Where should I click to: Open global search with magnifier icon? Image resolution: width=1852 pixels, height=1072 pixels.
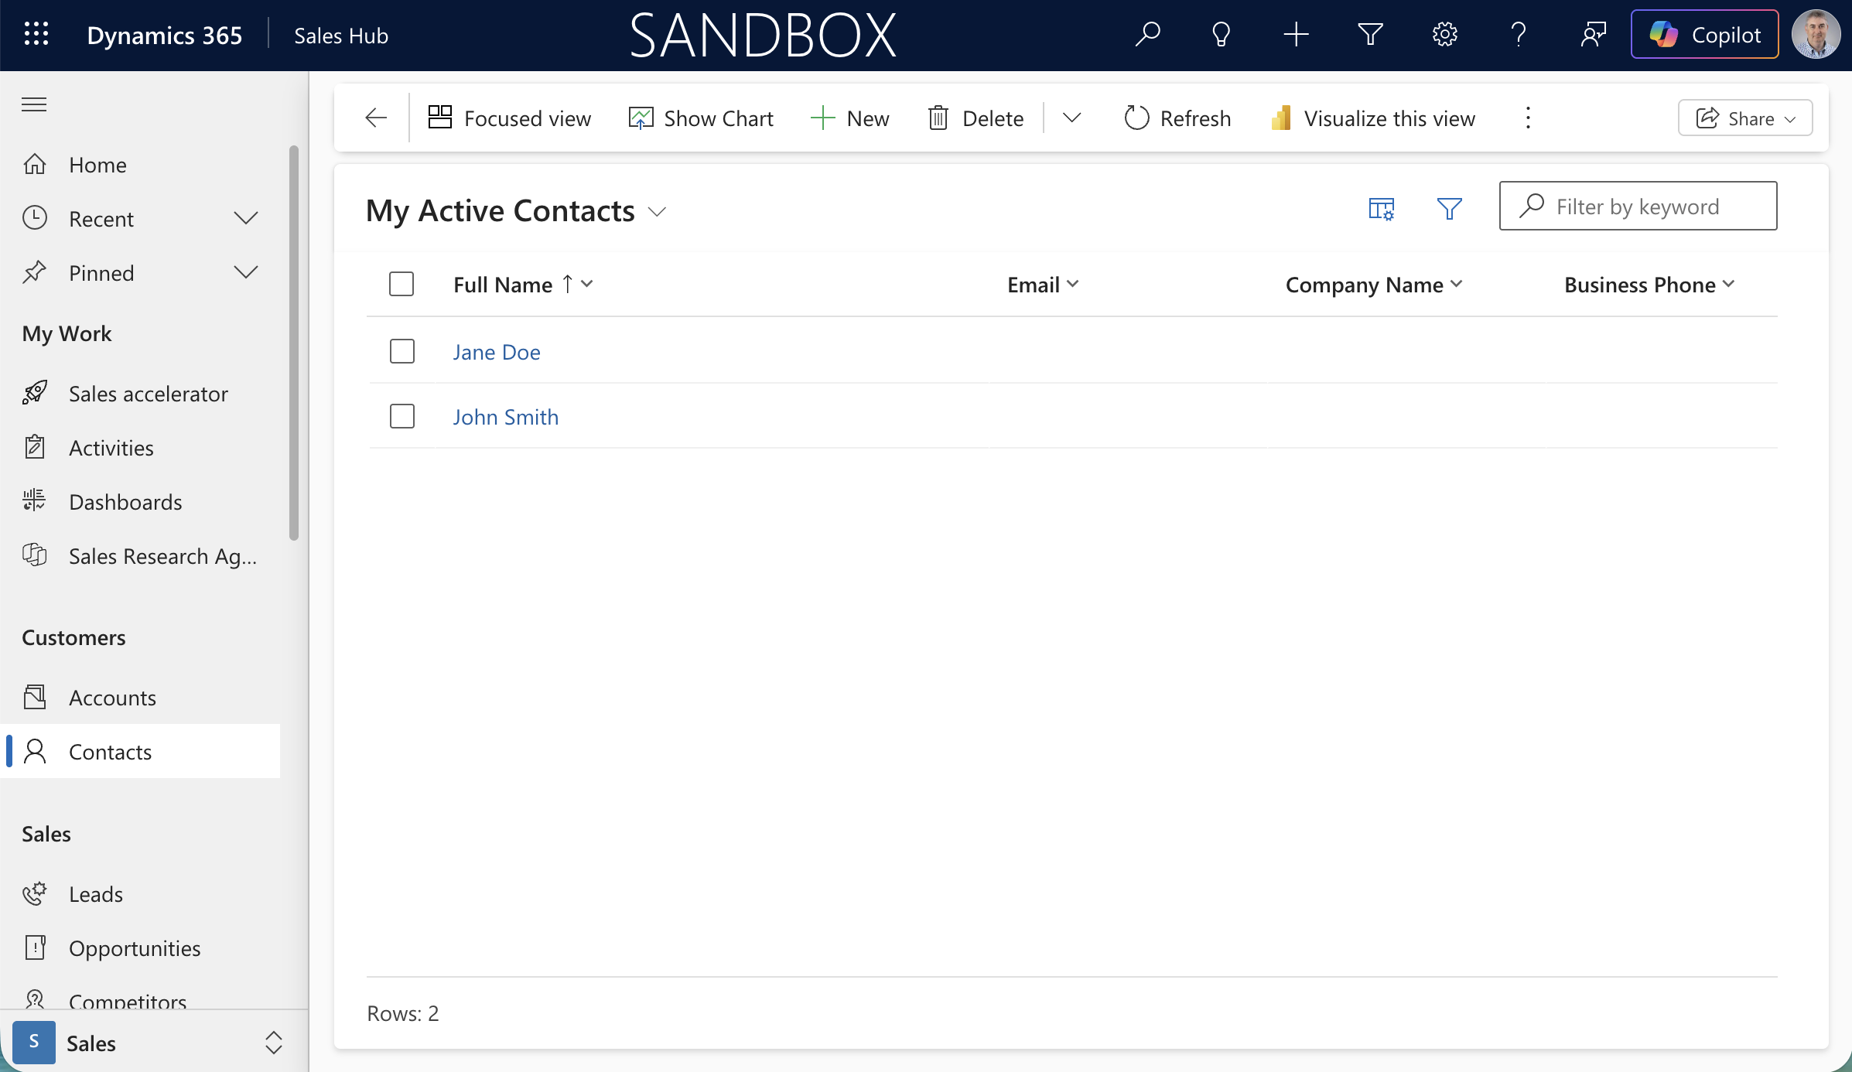coord(1147,34)
